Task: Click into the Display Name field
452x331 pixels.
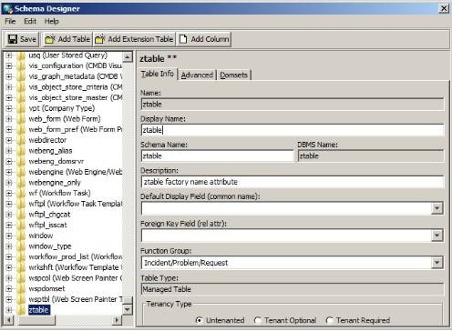Action: (293, 130)
